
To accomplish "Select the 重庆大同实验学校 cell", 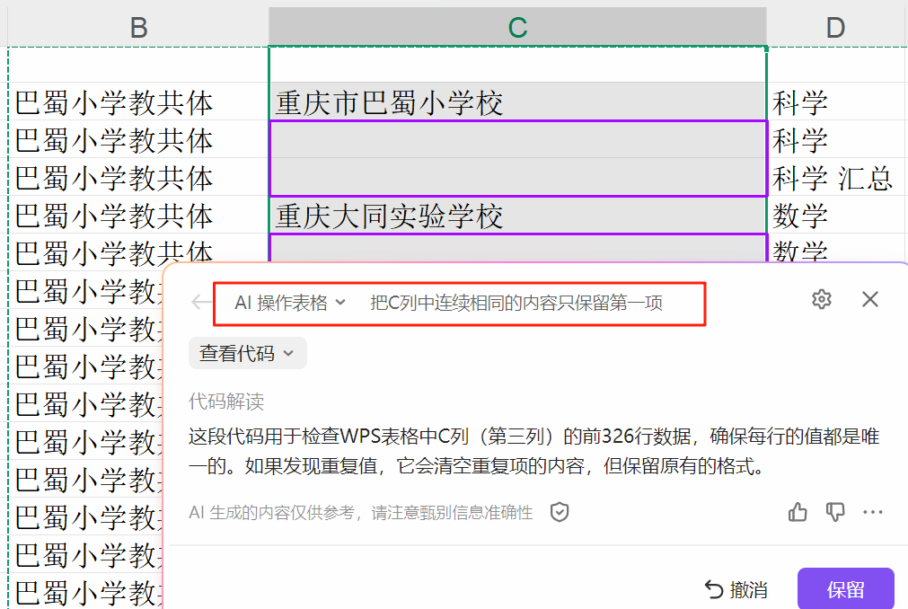I will 516,216.
